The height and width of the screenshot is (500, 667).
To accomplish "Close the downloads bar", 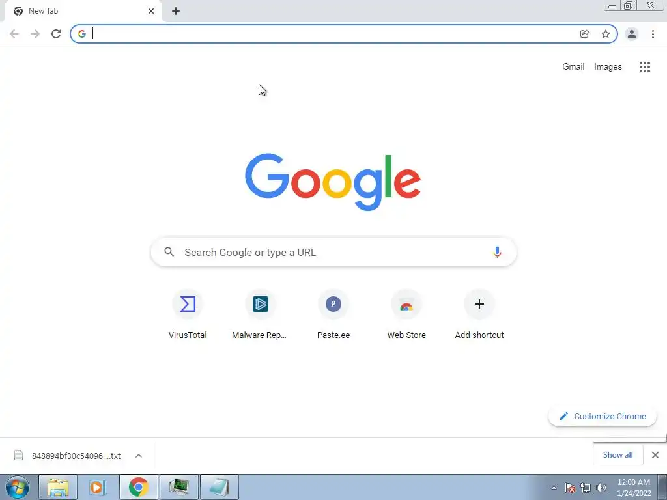I will 655,455.
